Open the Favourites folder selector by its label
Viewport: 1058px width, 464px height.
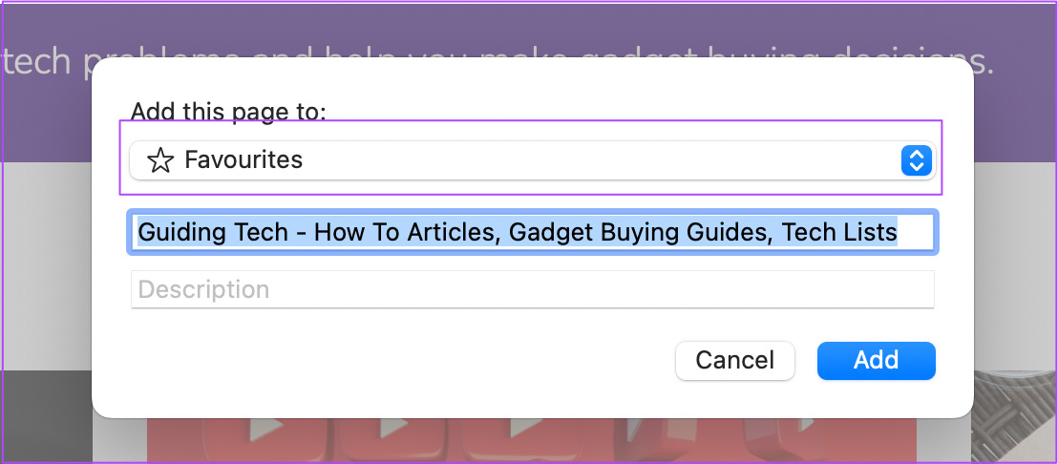[243, 159]
